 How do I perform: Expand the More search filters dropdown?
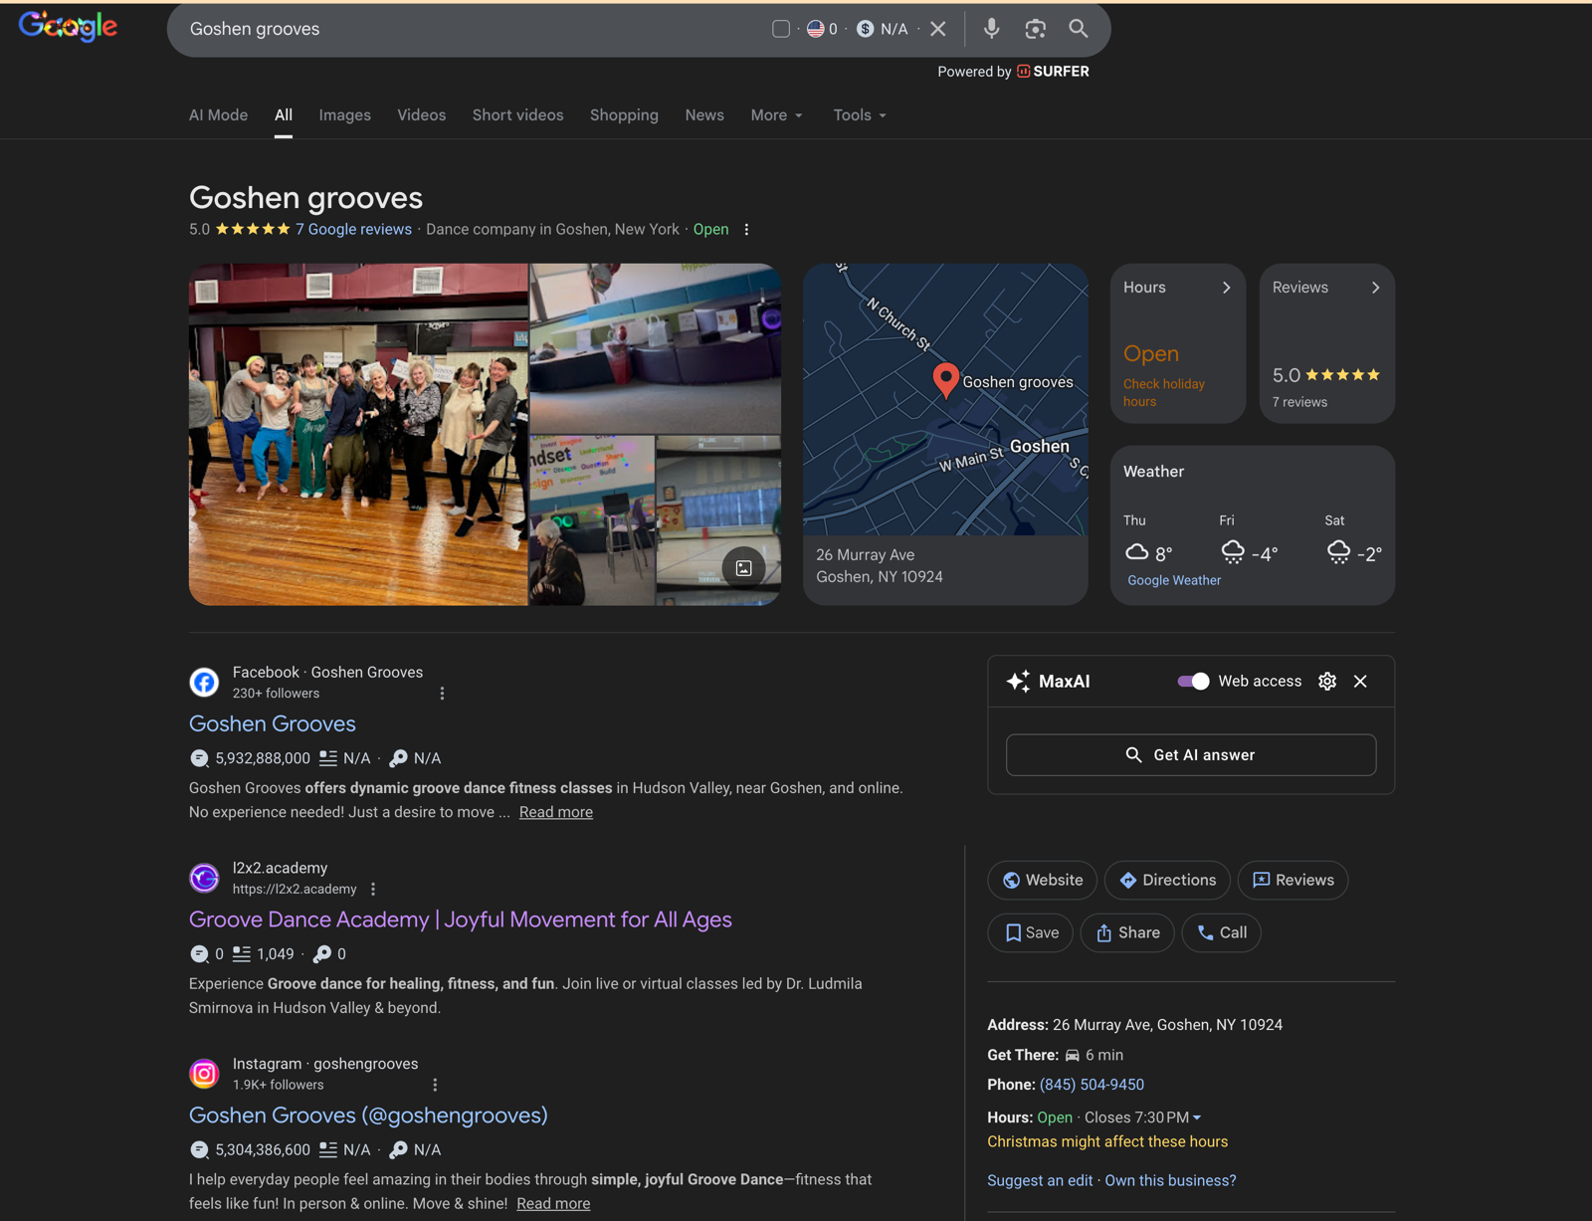click(776, 115)
